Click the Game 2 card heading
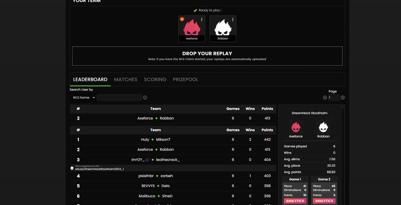Viewport: 401px width, 205px height. click(324, 179)
